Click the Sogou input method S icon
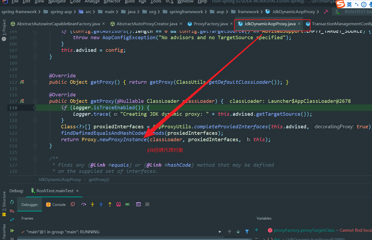 341,4
